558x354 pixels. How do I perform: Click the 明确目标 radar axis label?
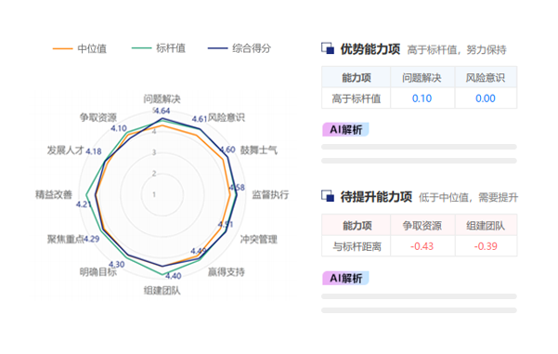tap(97, 272)
